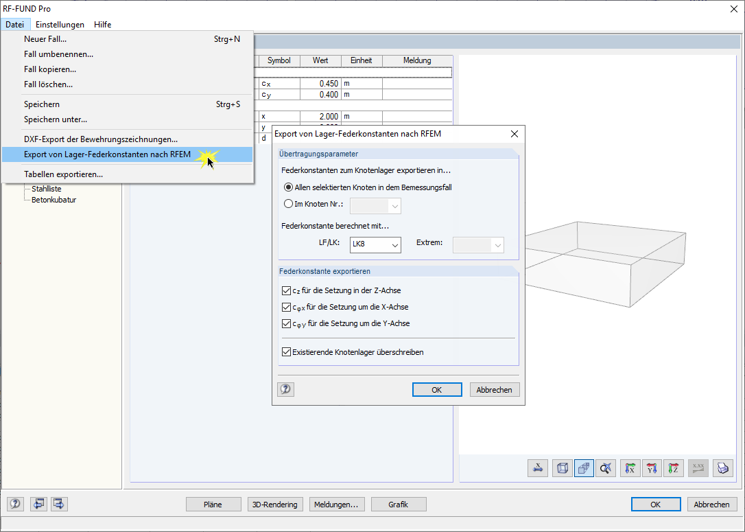The height and width of the screenshot is (532, 745).
Task: Click the help icon in the export dialog
Action: (285, 389)
